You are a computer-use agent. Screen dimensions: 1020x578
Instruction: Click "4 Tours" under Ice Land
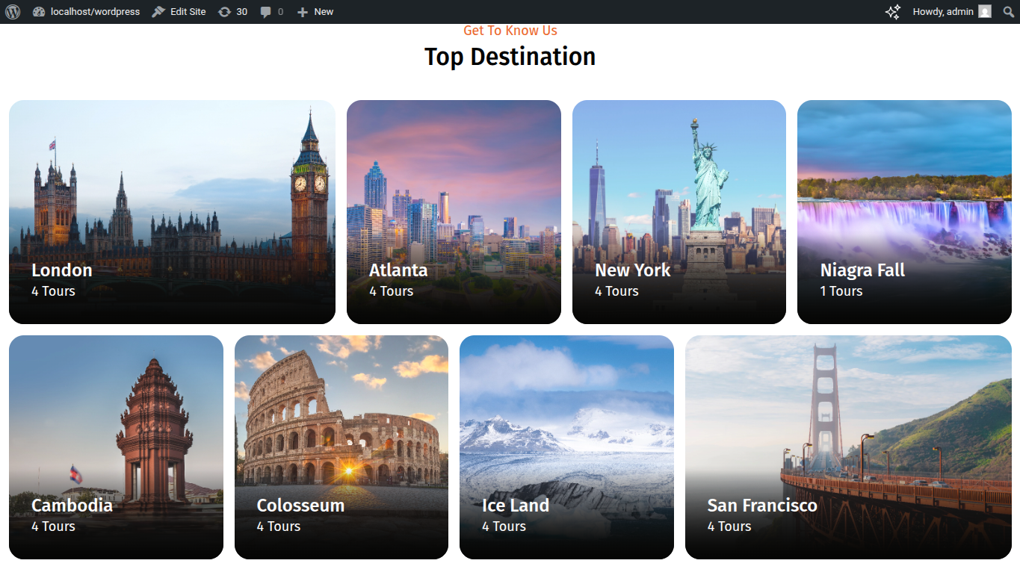(504, 526)
